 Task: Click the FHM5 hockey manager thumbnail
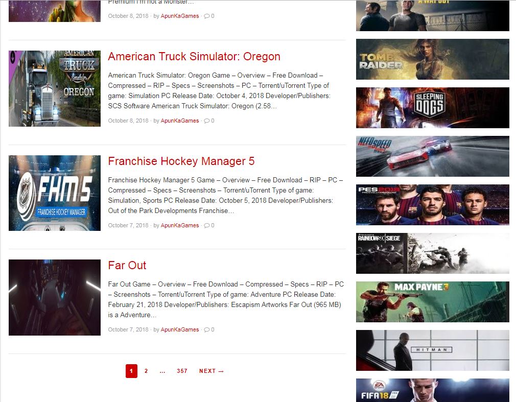[55, 193]
